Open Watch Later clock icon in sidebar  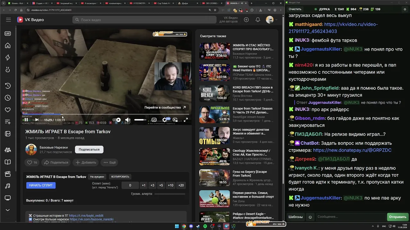[8, 98]
